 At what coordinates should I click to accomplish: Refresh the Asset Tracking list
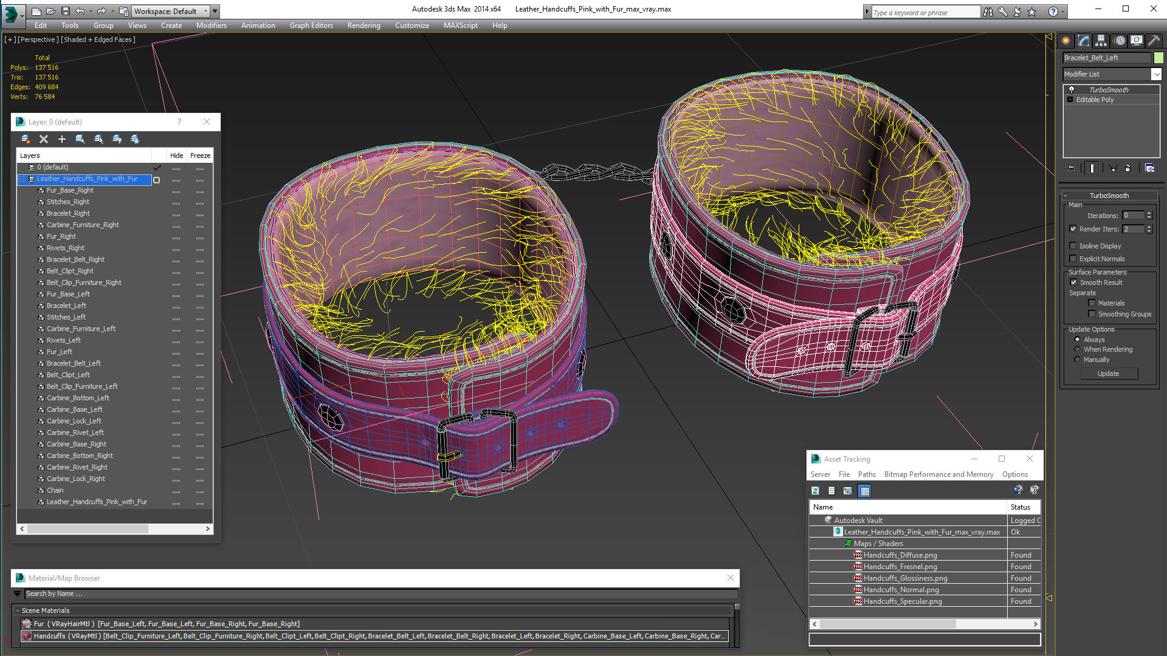(816, 491)
